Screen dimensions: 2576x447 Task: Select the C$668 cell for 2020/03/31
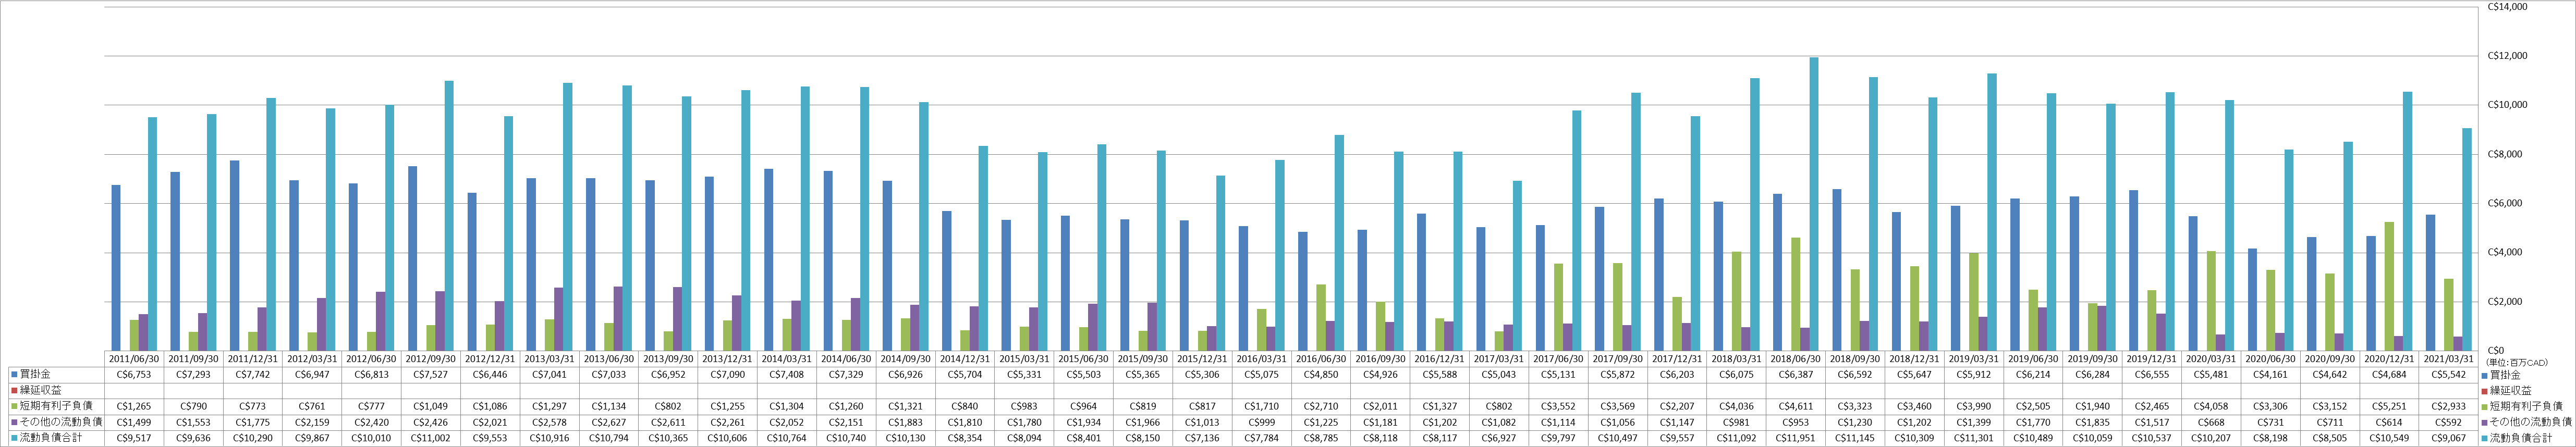coord(2211,422)
